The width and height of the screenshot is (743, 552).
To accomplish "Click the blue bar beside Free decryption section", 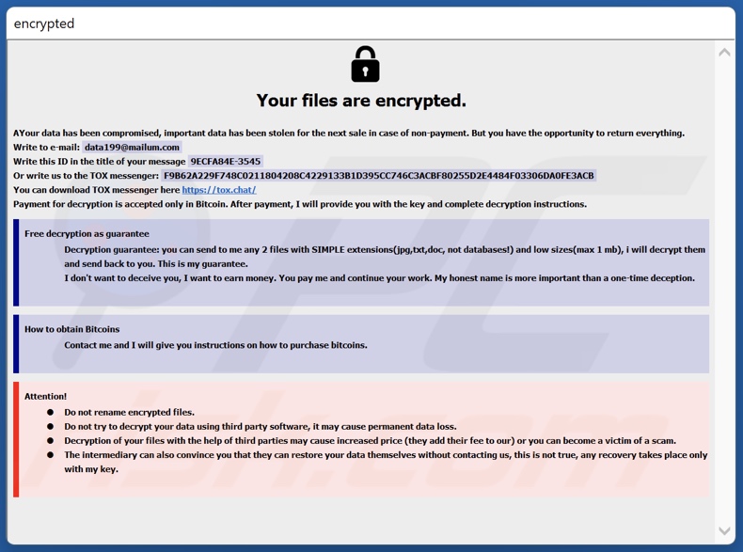I will [x=16, y=262].
